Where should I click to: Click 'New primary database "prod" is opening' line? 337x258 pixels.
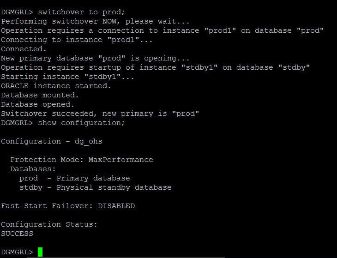(95, 58)
